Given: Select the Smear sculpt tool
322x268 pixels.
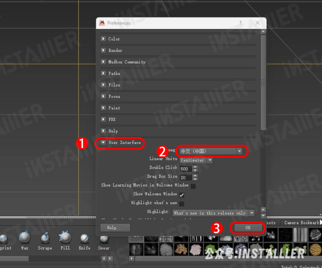Looking at the screenshot, I should point(104,243).
